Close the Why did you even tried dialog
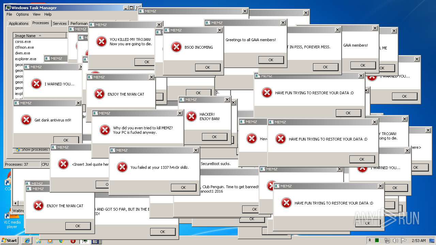Screen dimensions: 436x245 click(x=180, y=113)
